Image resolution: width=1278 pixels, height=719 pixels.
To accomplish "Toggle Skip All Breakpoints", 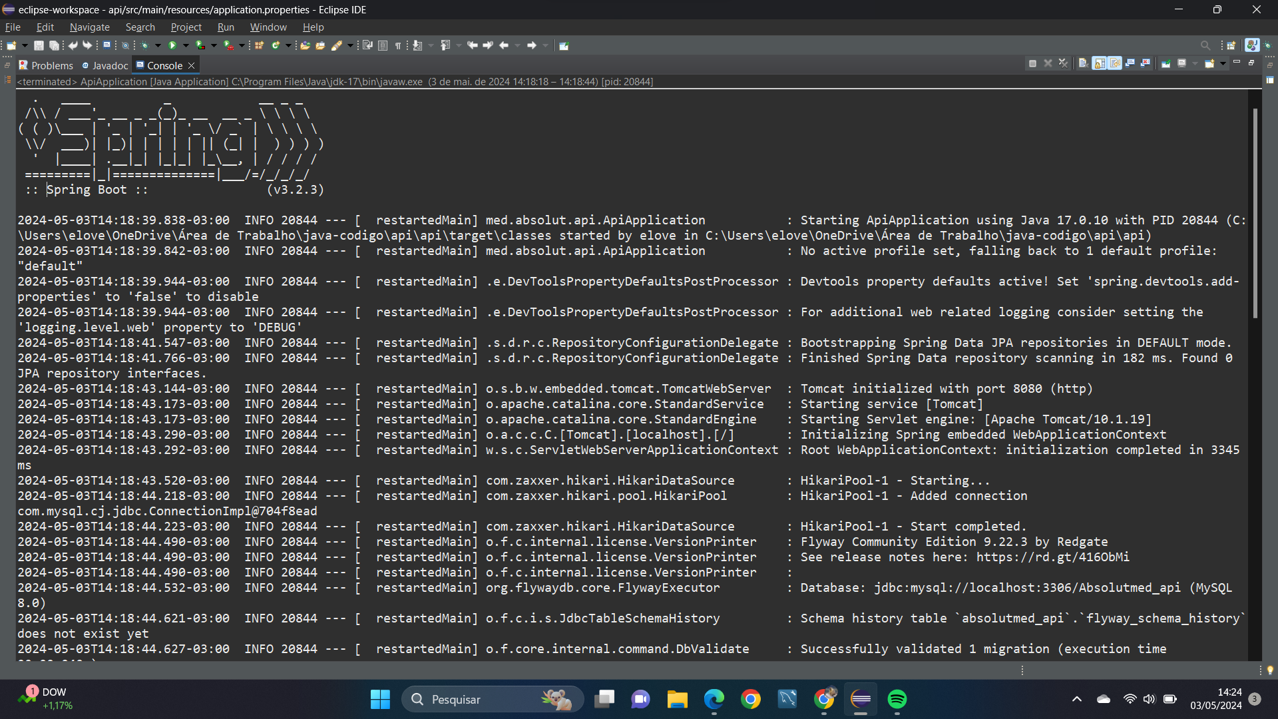I will click(125, 45).
